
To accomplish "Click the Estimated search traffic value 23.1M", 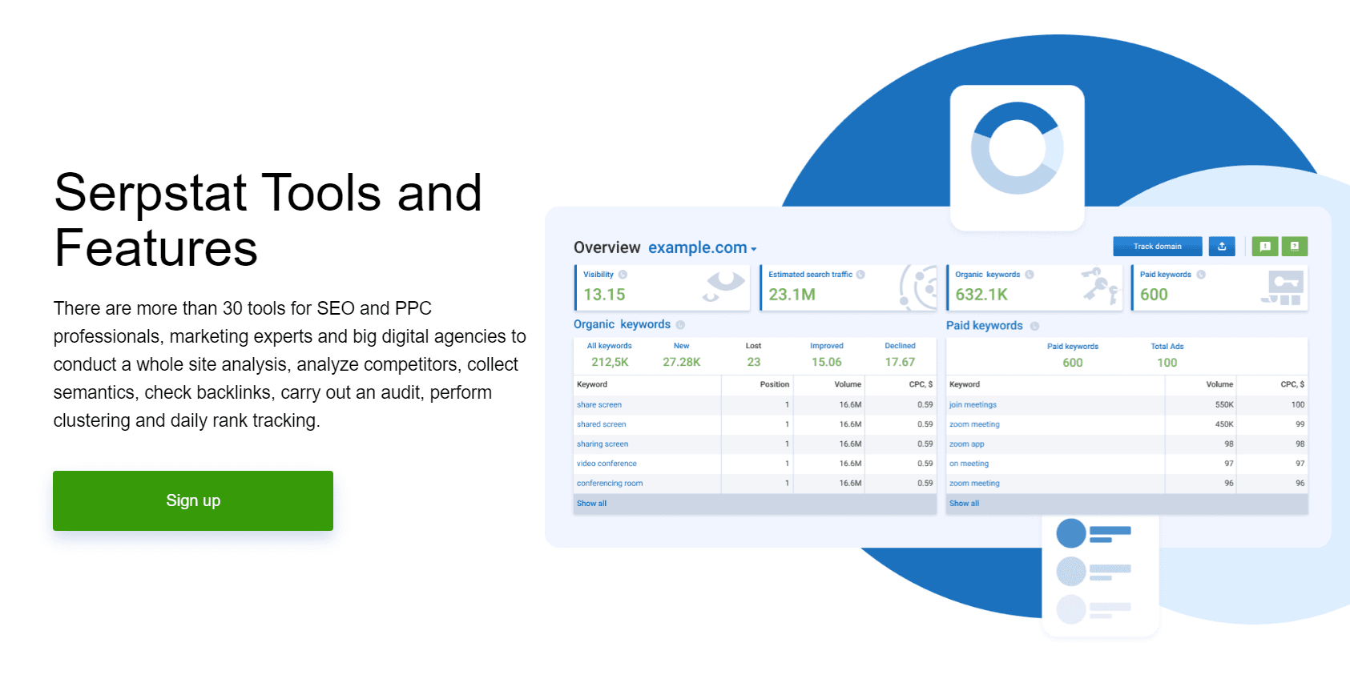I will [x=792, y=295].
